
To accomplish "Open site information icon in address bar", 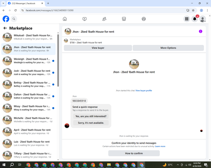I will click(x=22, y=10).
